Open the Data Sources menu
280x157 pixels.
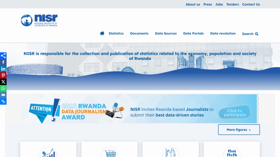pyautogui.click(x=166, y=33)
